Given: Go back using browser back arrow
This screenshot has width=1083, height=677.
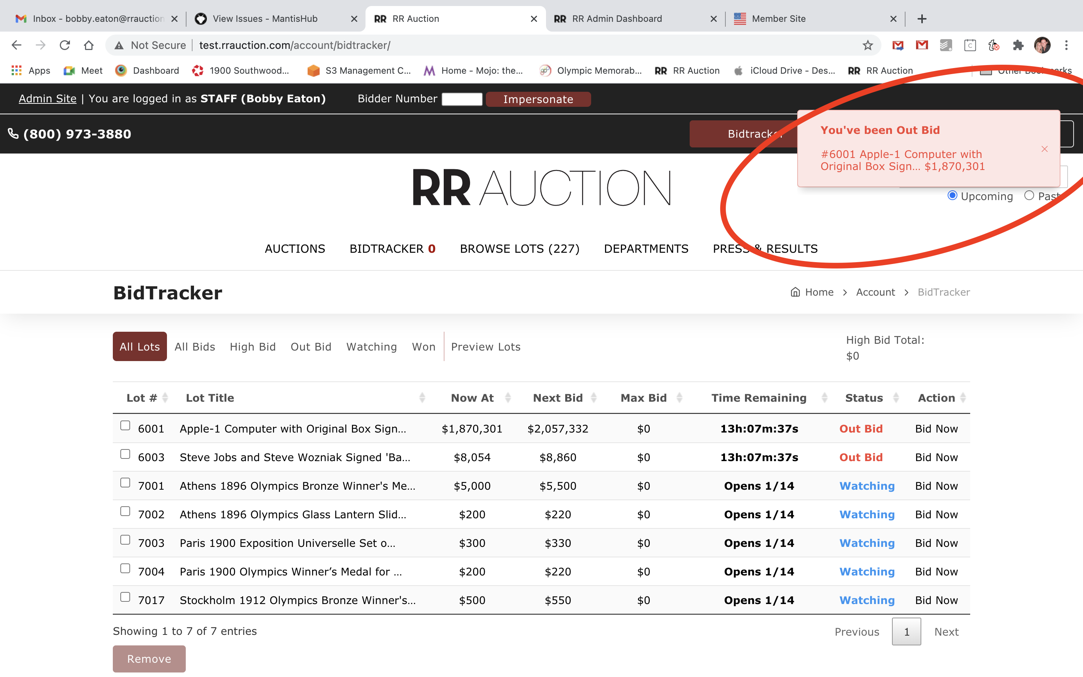Looking at the screenshot, I should click(17, 45).
